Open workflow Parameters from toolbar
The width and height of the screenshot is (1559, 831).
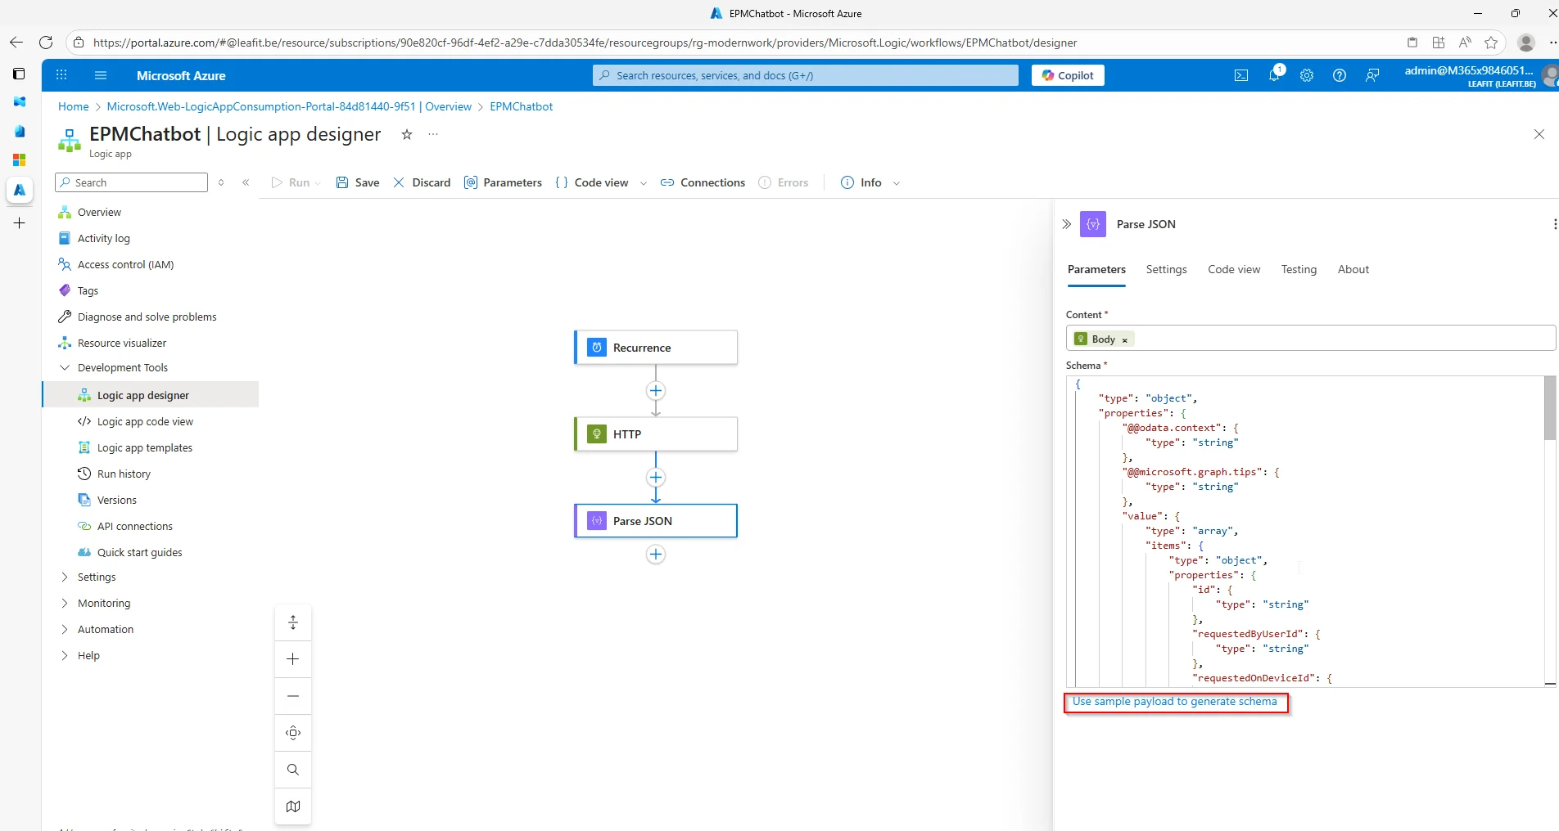tap(503, 182)
